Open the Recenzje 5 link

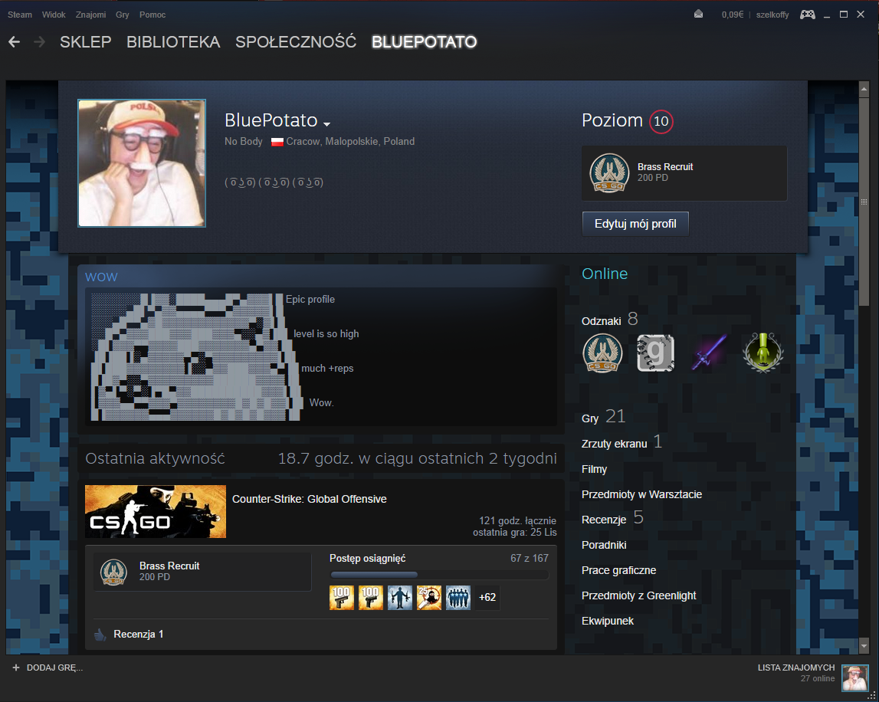tap(612, 519)
